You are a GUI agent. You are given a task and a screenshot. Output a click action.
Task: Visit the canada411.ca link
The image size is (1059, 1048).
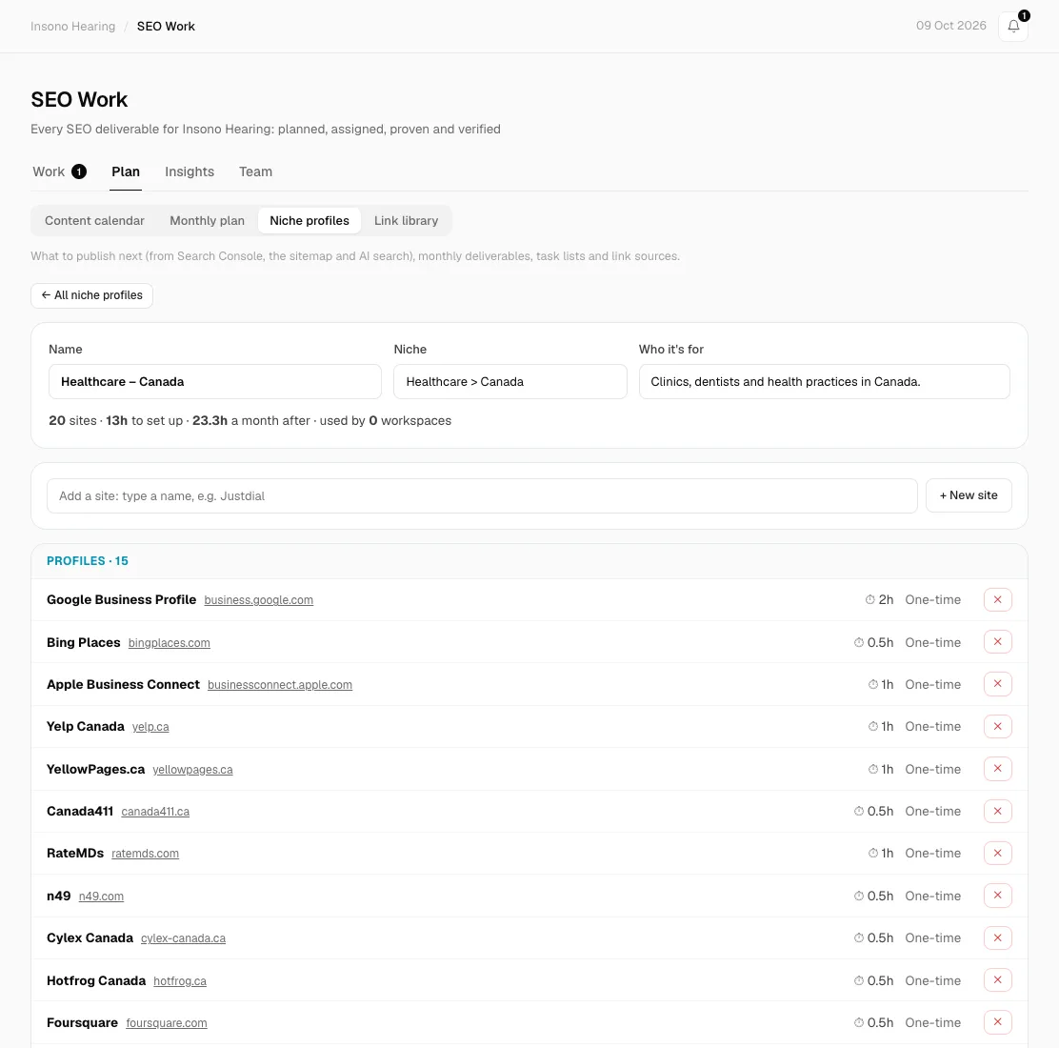coord(155,812)
